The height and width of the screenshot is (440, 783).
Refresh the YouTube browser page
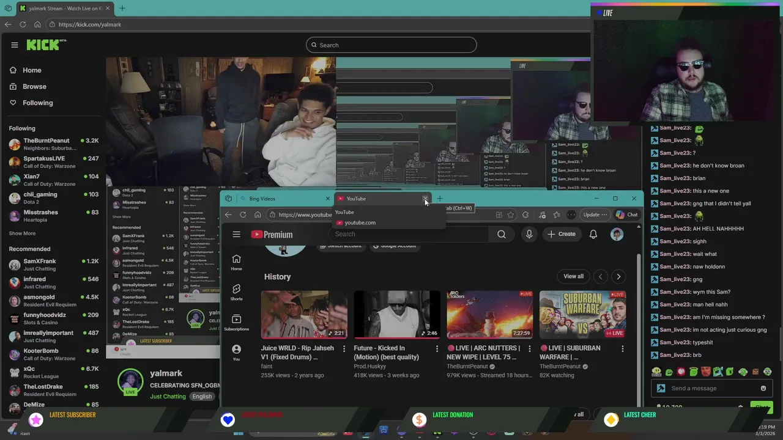(243, 215)
